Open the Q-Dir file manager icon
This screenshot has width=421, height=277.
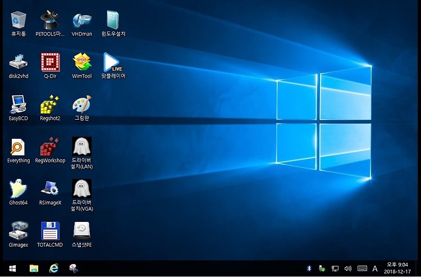pyautogui.click(x=50, y=66)
